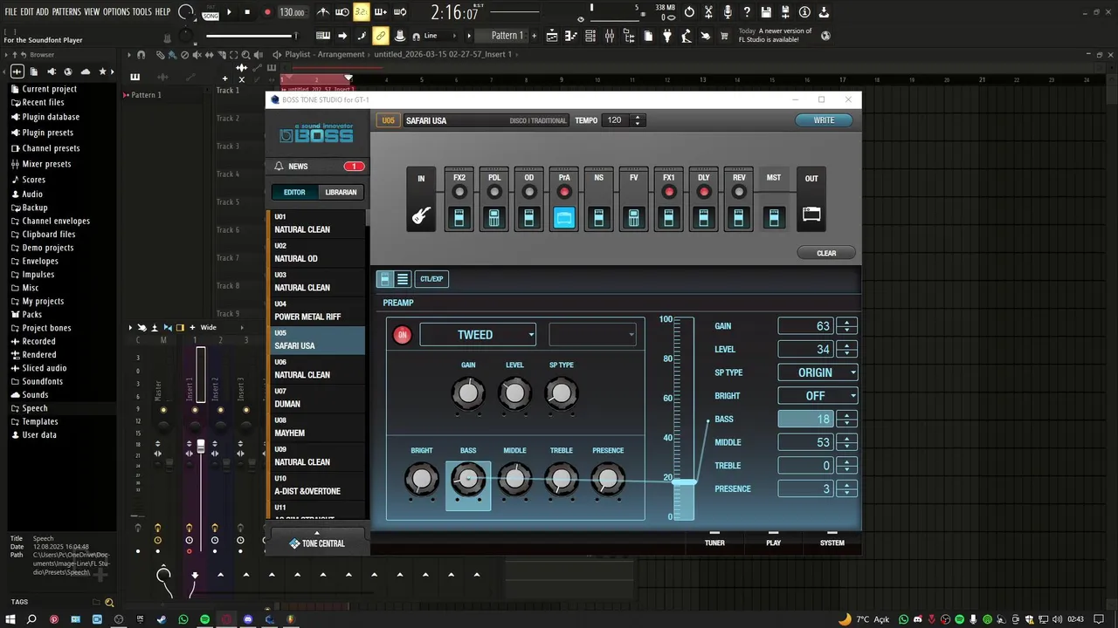
Task: Click the IN guitar input block
Action: pos(421,199)
